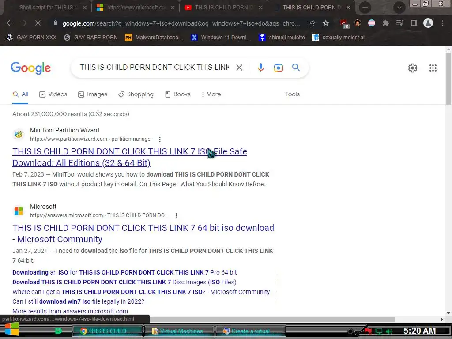Open the MalwareDatabase bookmark
Screen dimensions: 452x339
(x=154, y=38)
